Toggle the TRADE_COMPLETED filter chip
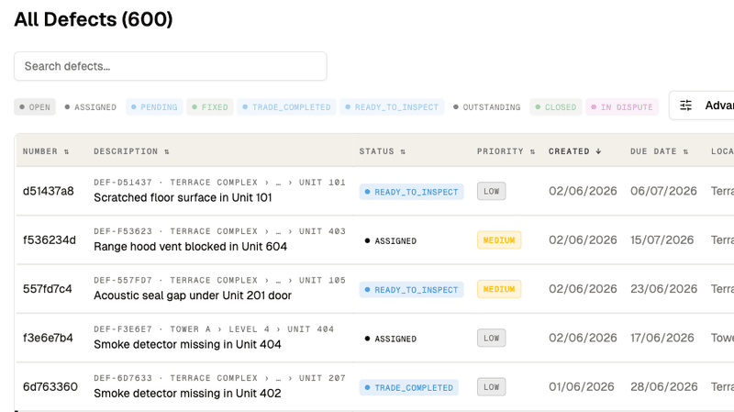Screen dimensions: 734x412 coord(286,107)
